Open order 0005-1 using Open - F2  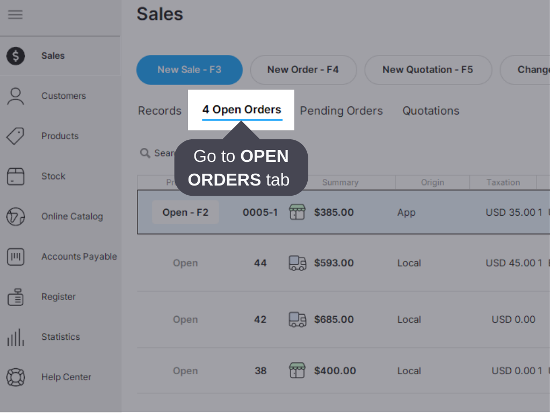pyautogui.click(x=185, y=212)
